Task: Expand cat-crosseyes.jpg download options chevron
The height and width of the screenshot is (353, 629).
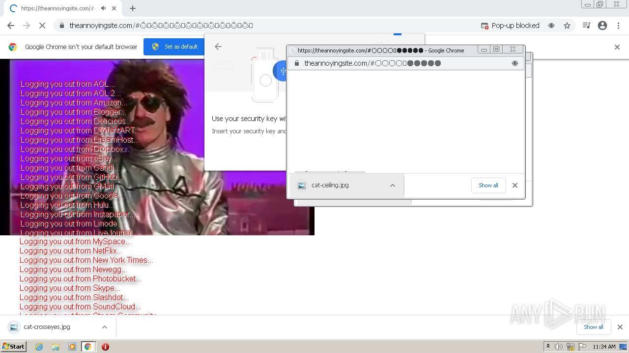Action: pyautogui.click(x=105, y=327)
